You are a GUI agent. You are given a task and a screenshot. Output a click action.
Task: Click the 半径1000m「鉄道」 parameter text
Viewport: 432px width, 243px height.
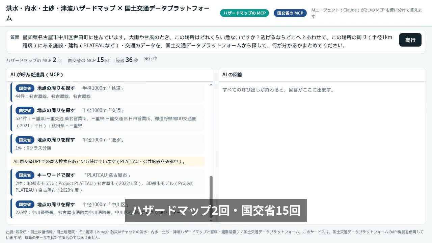coord(104,88)
